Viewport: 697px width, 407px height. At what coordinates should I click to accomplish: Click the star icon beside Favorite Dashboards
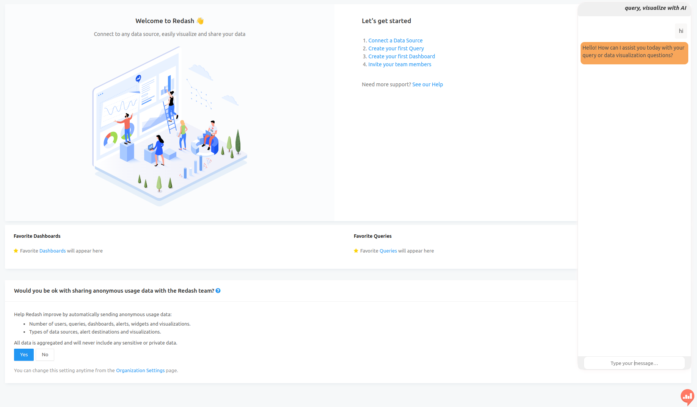coord(16,251)
